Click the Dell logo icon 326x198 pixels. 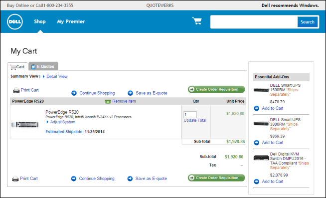coord(15,21)
